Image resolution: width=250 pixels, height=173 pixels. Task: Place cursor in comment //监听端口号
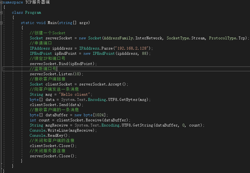point(43,69)
